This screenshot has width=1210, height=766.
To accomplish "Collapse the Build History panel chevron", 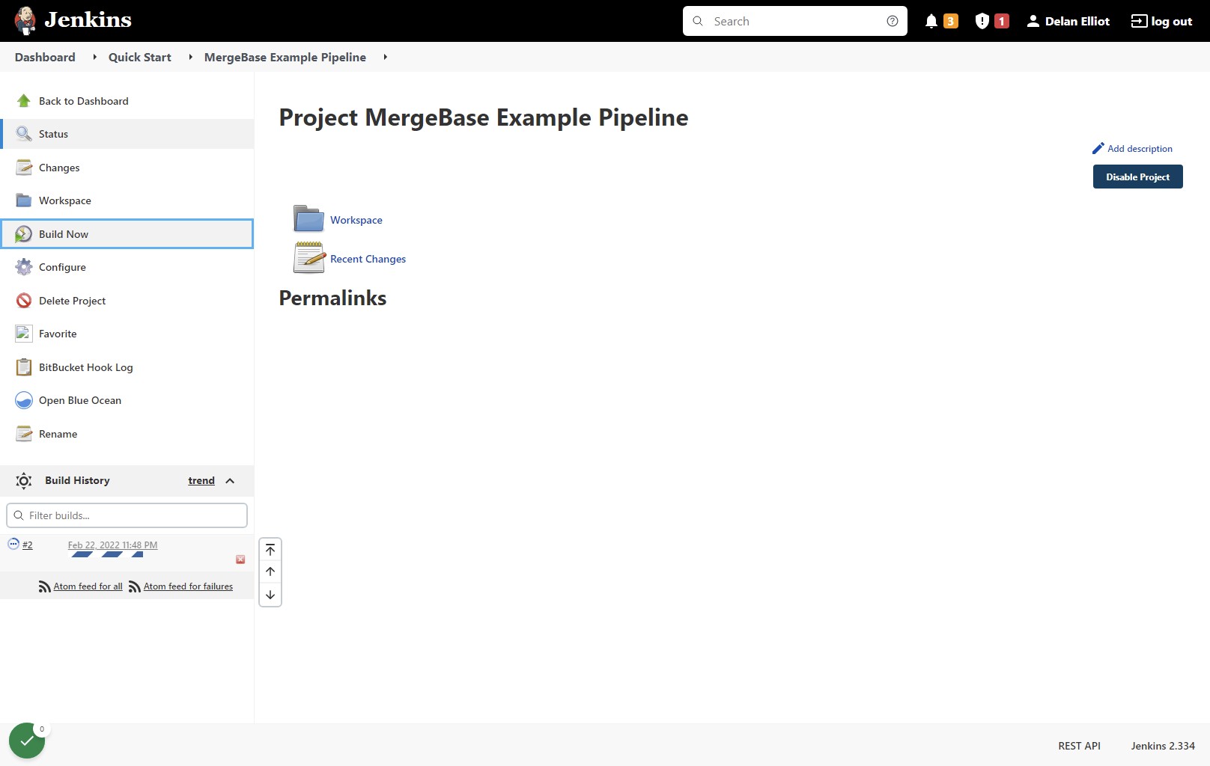I will (x=230, y=480).
